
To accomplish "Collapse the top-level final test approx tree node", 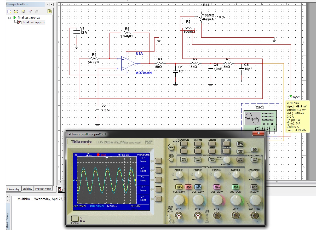I will (10, 18).
